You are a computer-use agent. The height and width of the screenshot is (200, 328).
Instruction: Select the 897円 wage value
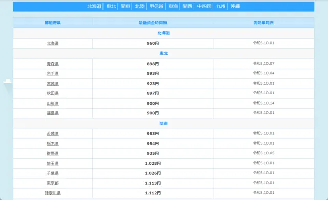(153, 93)
